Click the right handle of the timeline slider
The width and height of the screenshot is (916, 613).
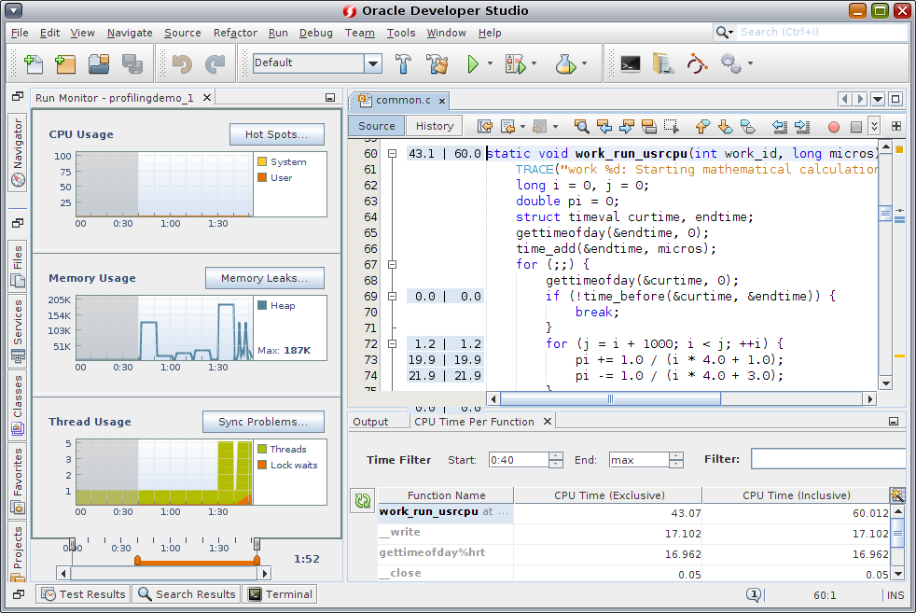pos(257,545)
